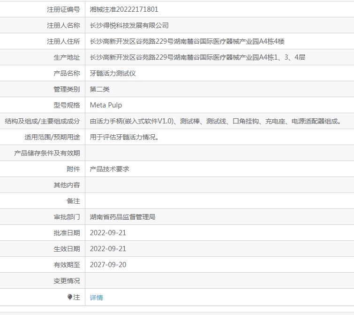
Task: Click the 批准日期 value 2022-09-21
Action: pos(108,233)
